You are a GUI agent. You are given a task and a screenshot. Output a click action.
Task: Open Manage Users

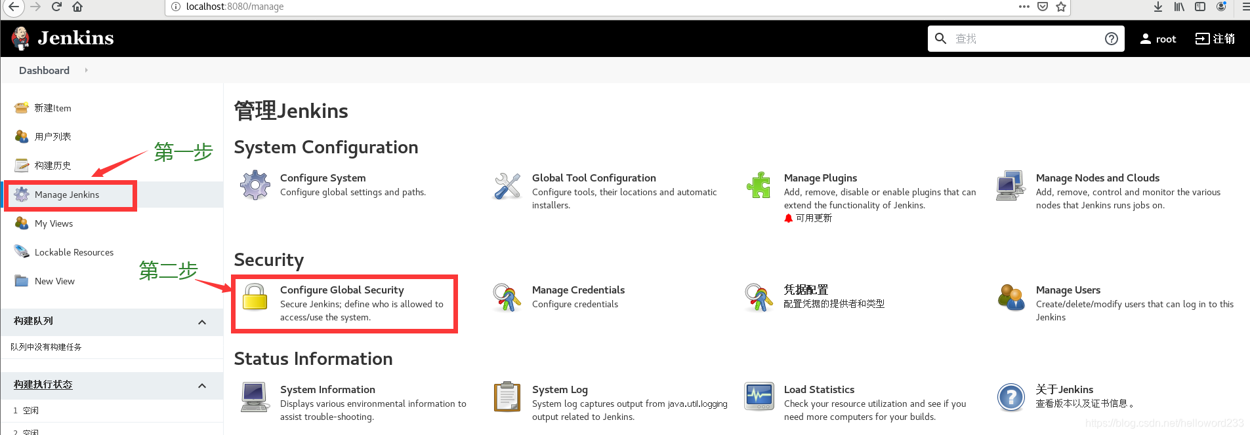point(1068,290)
